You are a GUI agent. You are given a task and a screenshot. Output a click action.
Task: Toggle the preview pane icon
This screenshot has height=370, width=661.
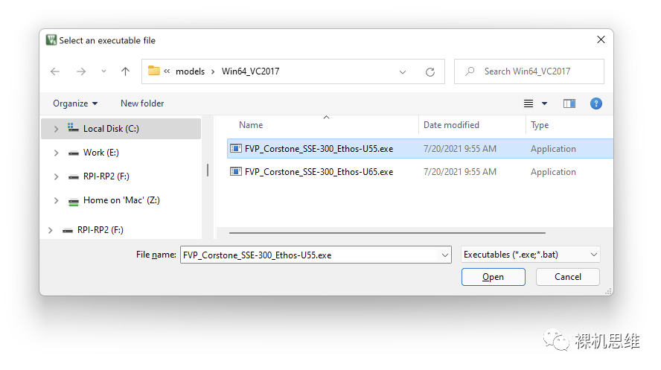(569, 103)
